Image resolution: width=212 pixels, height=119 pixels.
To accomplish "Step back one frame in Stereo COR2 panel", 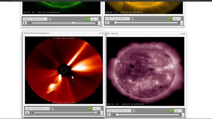I will (x=33, y=113).
